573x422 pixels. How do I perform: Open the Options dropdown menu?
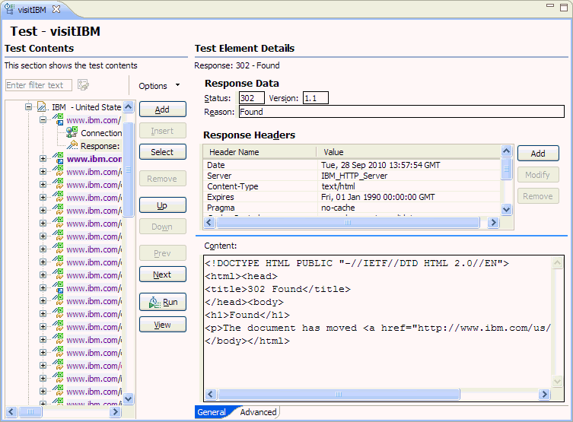point(160,86)
